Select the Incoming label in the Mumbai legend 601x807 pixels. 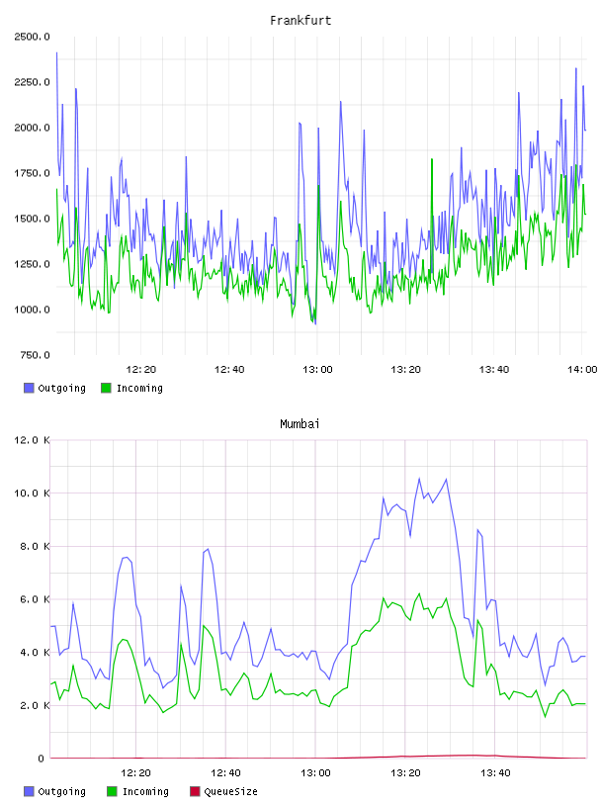(145, 791)
